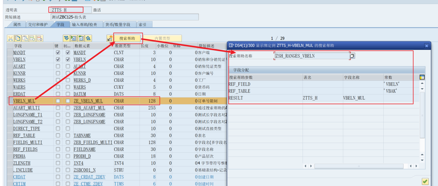Screen dimensions: 438x186
Task: Toggle the initial values checkbox for WERKS
Action: click(x=68, y=80)
